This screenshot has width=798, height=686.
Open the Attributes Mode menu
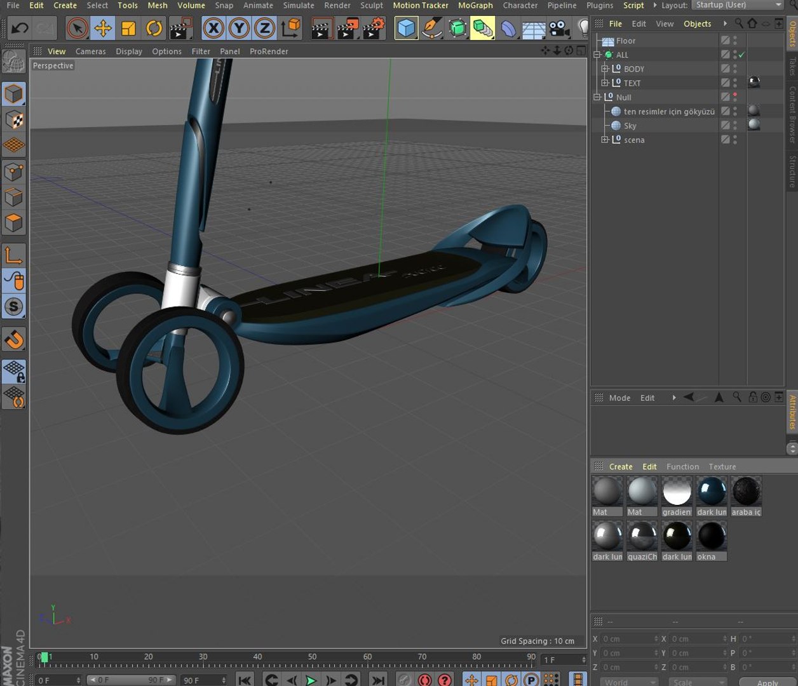619,398
